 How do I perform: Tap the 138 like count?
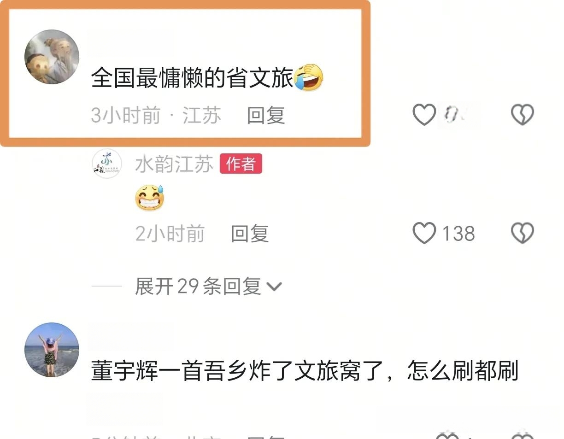click(458, 234)
